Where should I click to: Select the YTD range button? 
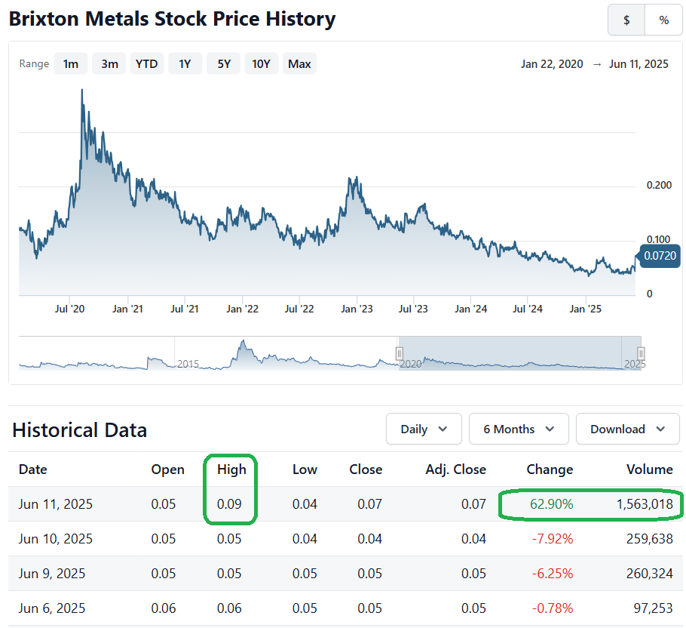(x=146, y=64)
